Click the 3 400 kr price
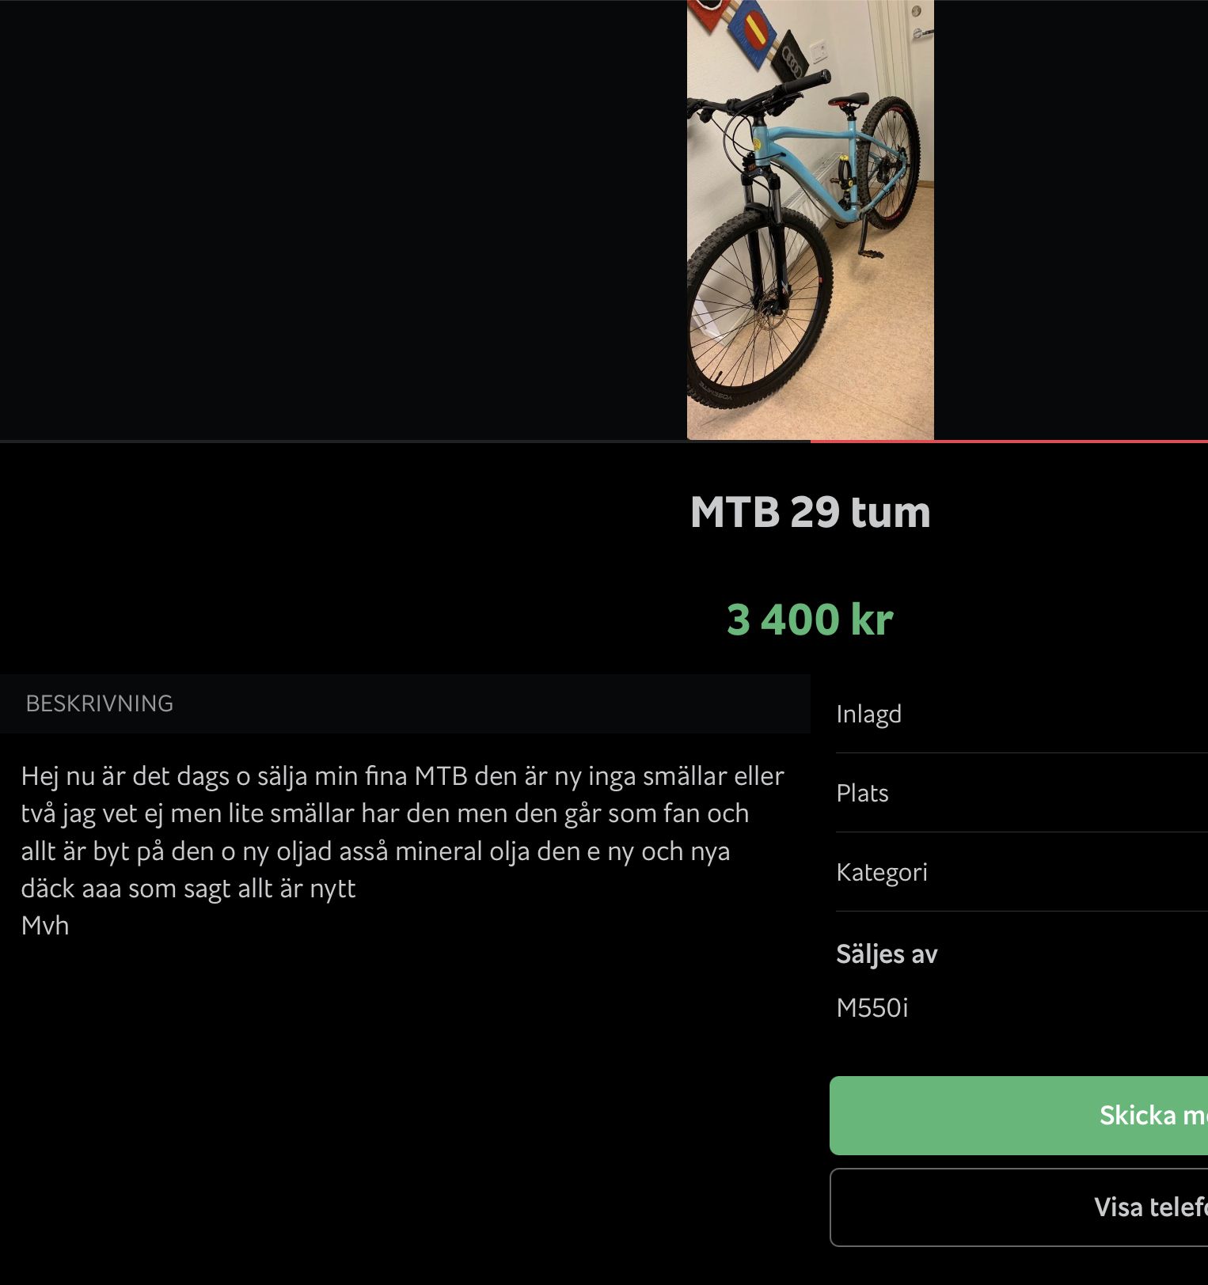 coord(810,619)
